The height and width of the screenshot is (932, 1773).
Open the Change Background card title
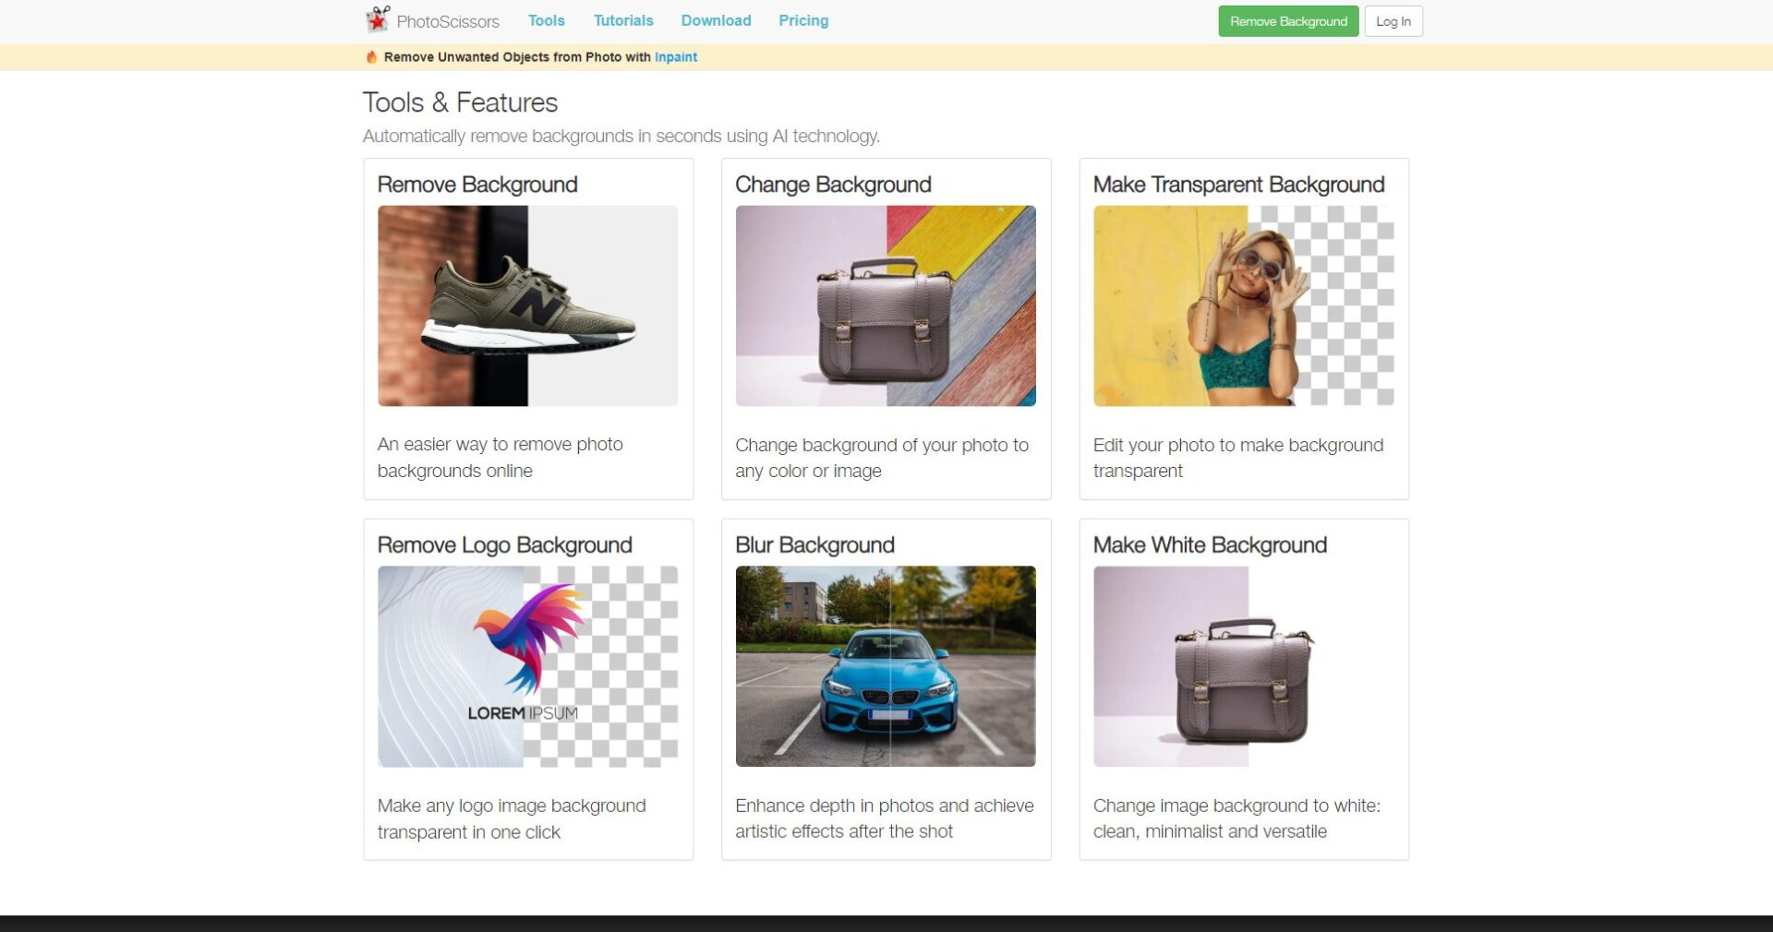pos(832,185)
